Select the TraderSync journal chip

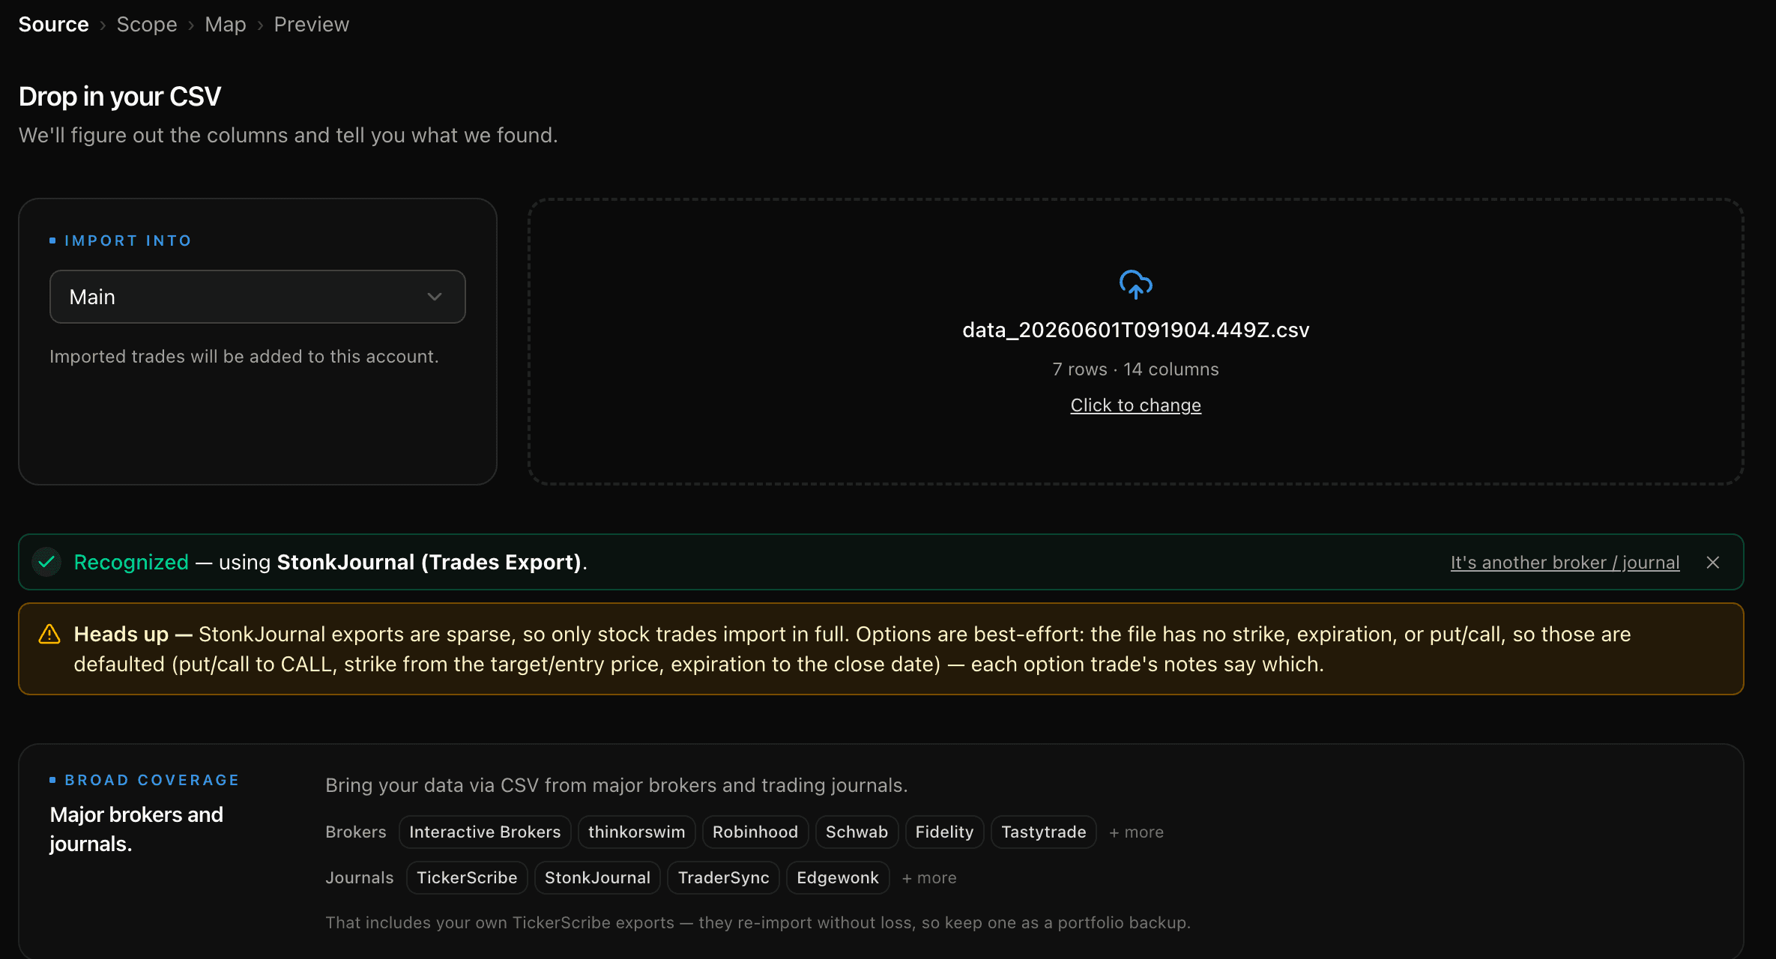[723, 878]
